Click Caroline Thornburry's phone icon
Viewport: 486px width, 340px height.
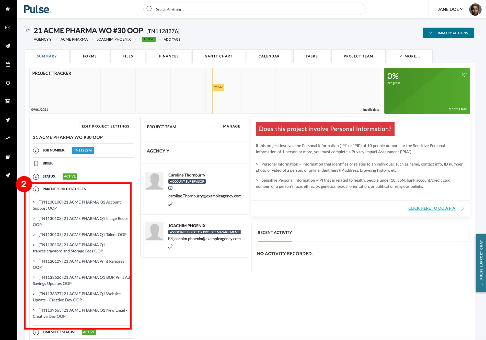(170, 204)
